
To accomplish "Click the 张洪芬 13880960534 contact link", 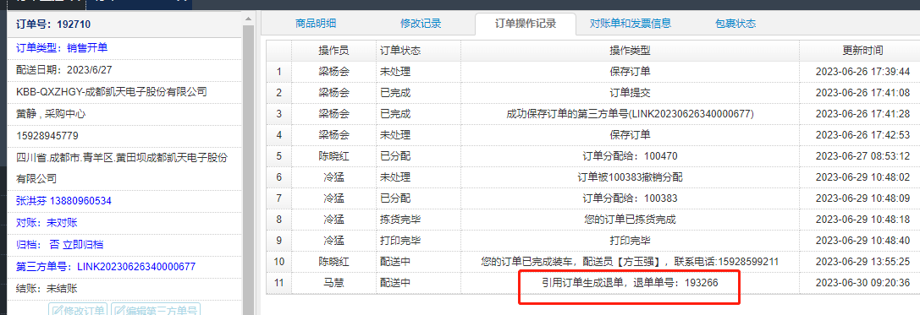I will [63, 201].
